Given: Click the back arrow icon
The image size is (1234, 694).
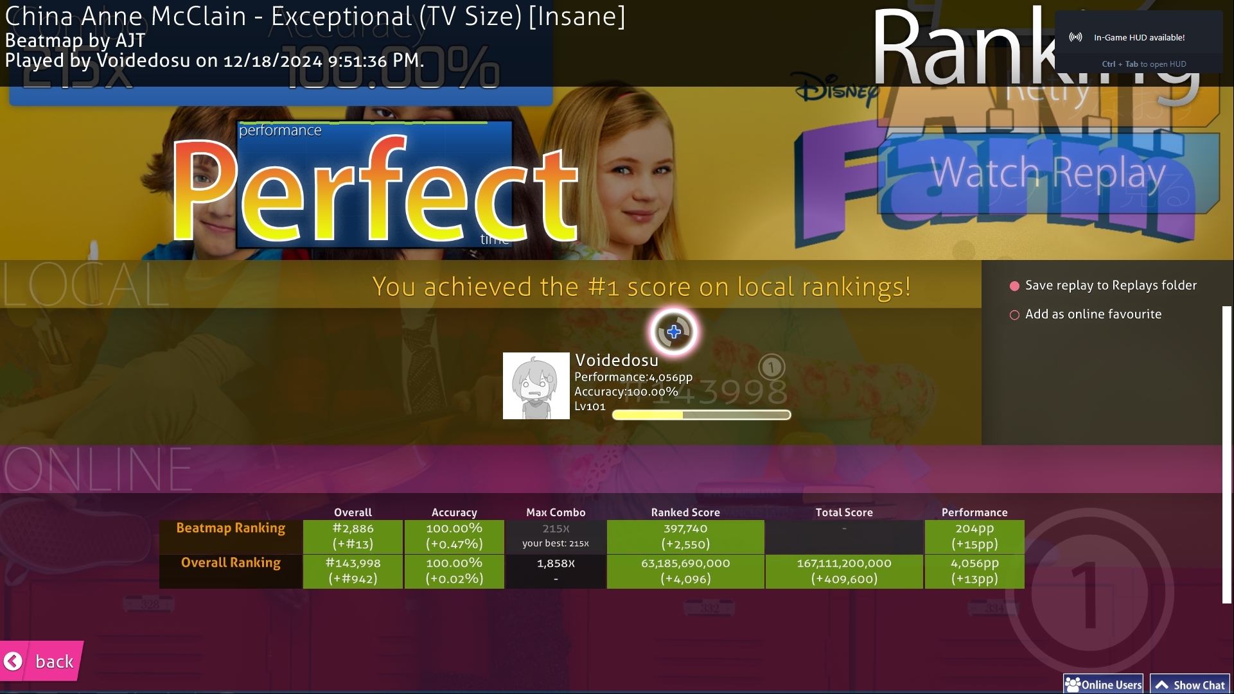Looking at the screenshot, I should 13,661.
